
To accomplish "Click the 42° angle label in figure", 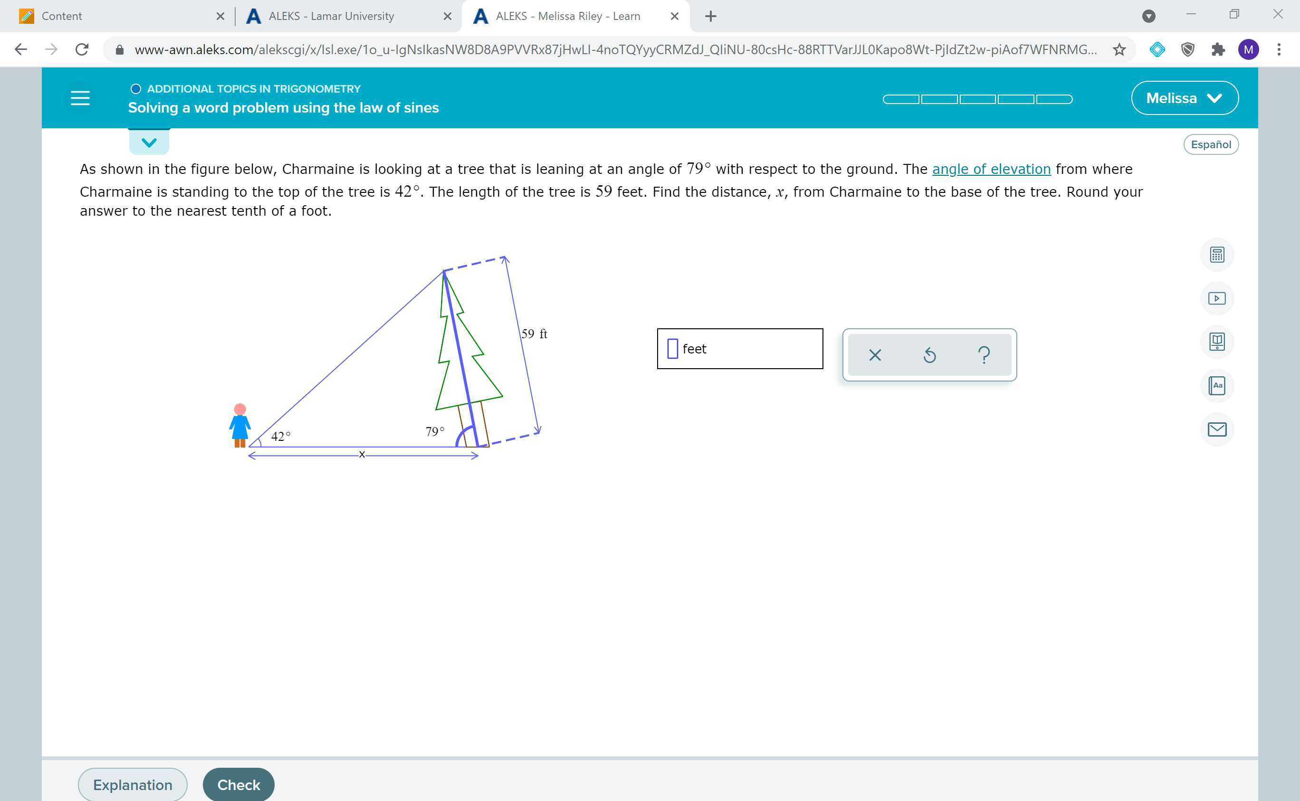I will click(281, 437).
